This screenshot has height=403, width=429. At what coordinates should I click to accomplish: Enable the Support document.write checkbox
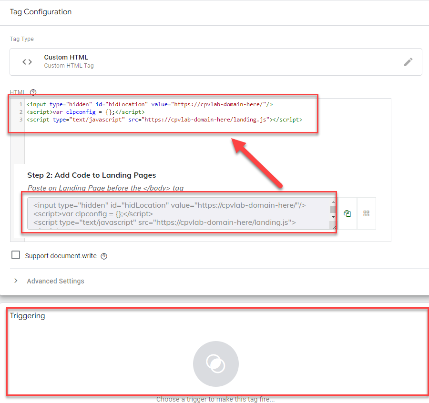coord(16,255)
